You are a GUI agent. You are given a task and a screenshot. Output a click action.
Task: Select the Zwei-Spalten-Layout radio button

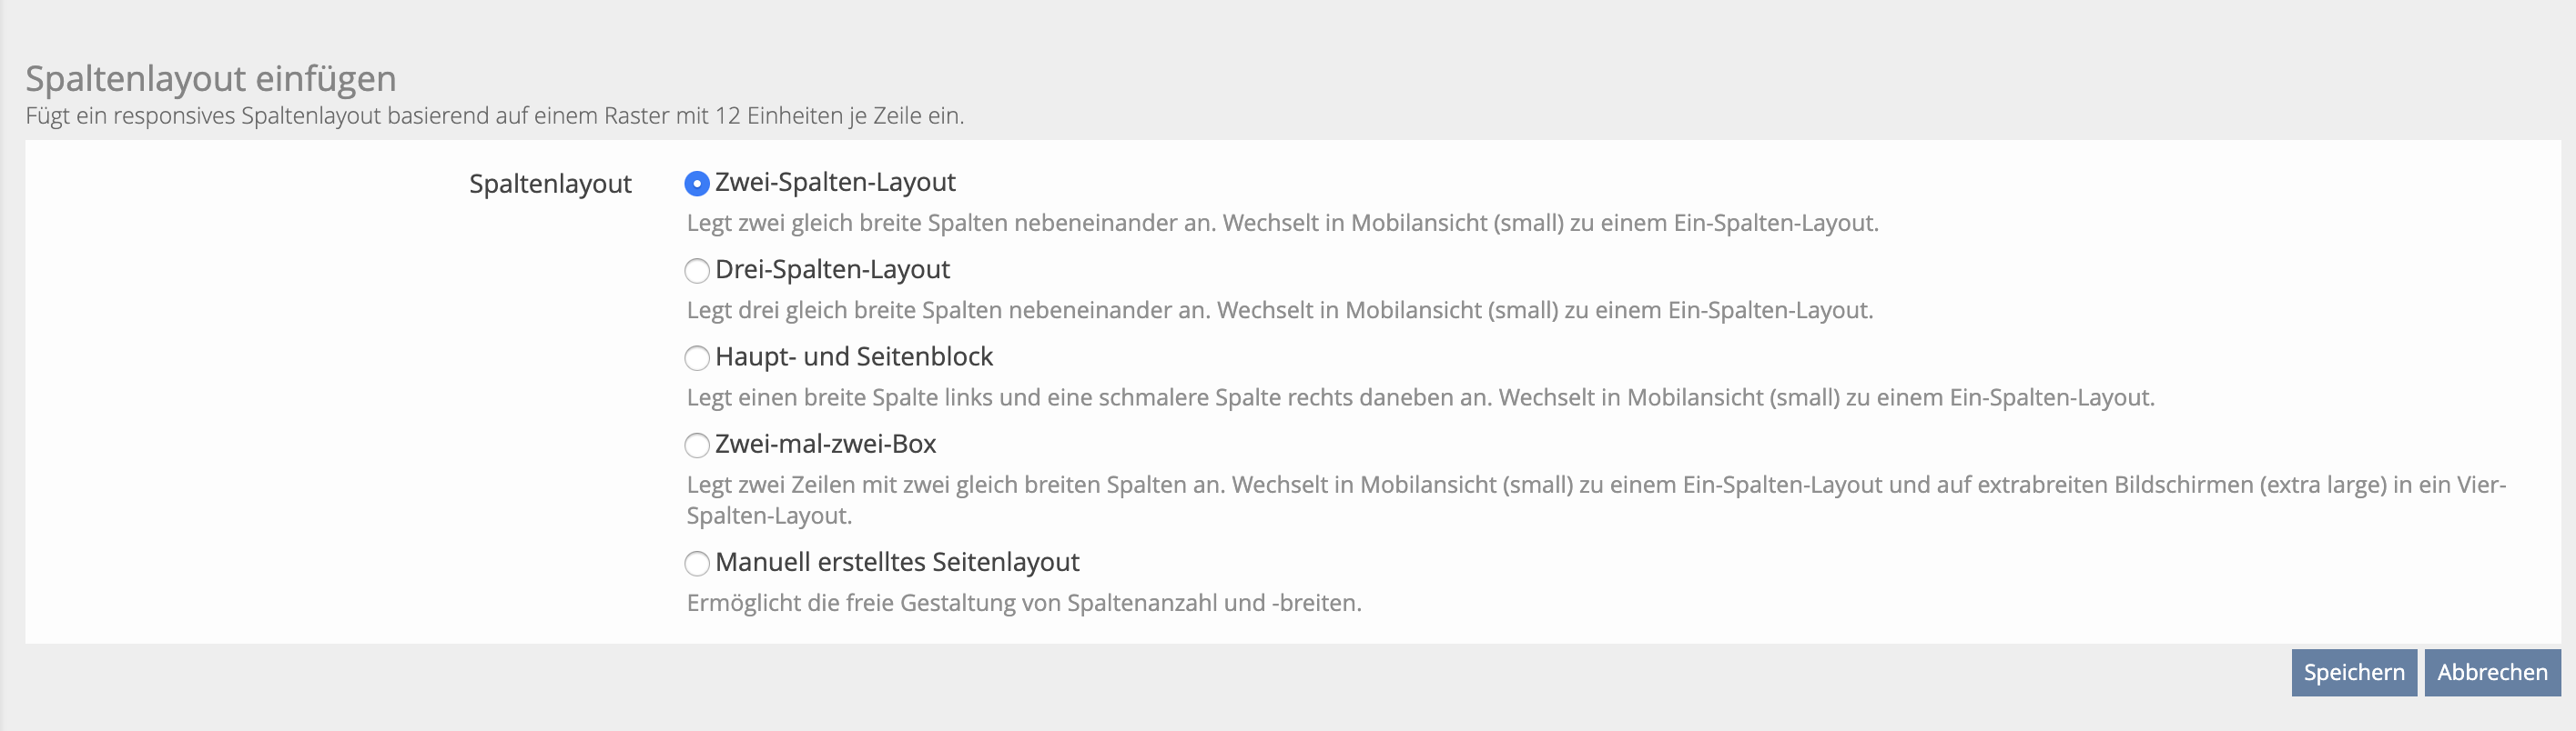(696, 184)
